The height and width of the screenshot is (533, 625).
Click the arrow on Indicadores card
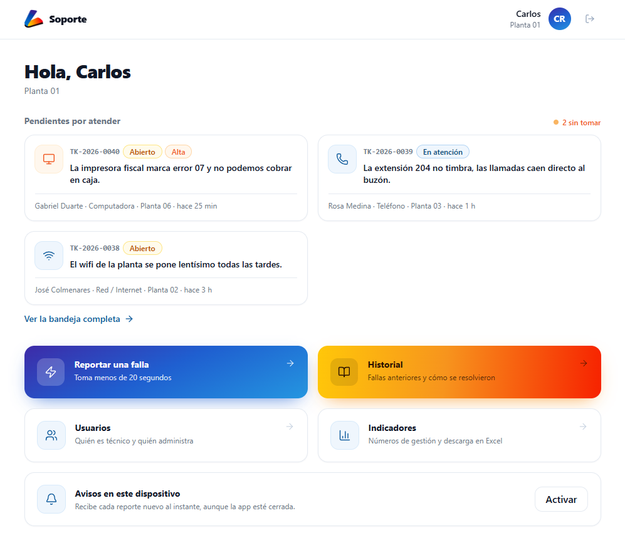[583, 427]
